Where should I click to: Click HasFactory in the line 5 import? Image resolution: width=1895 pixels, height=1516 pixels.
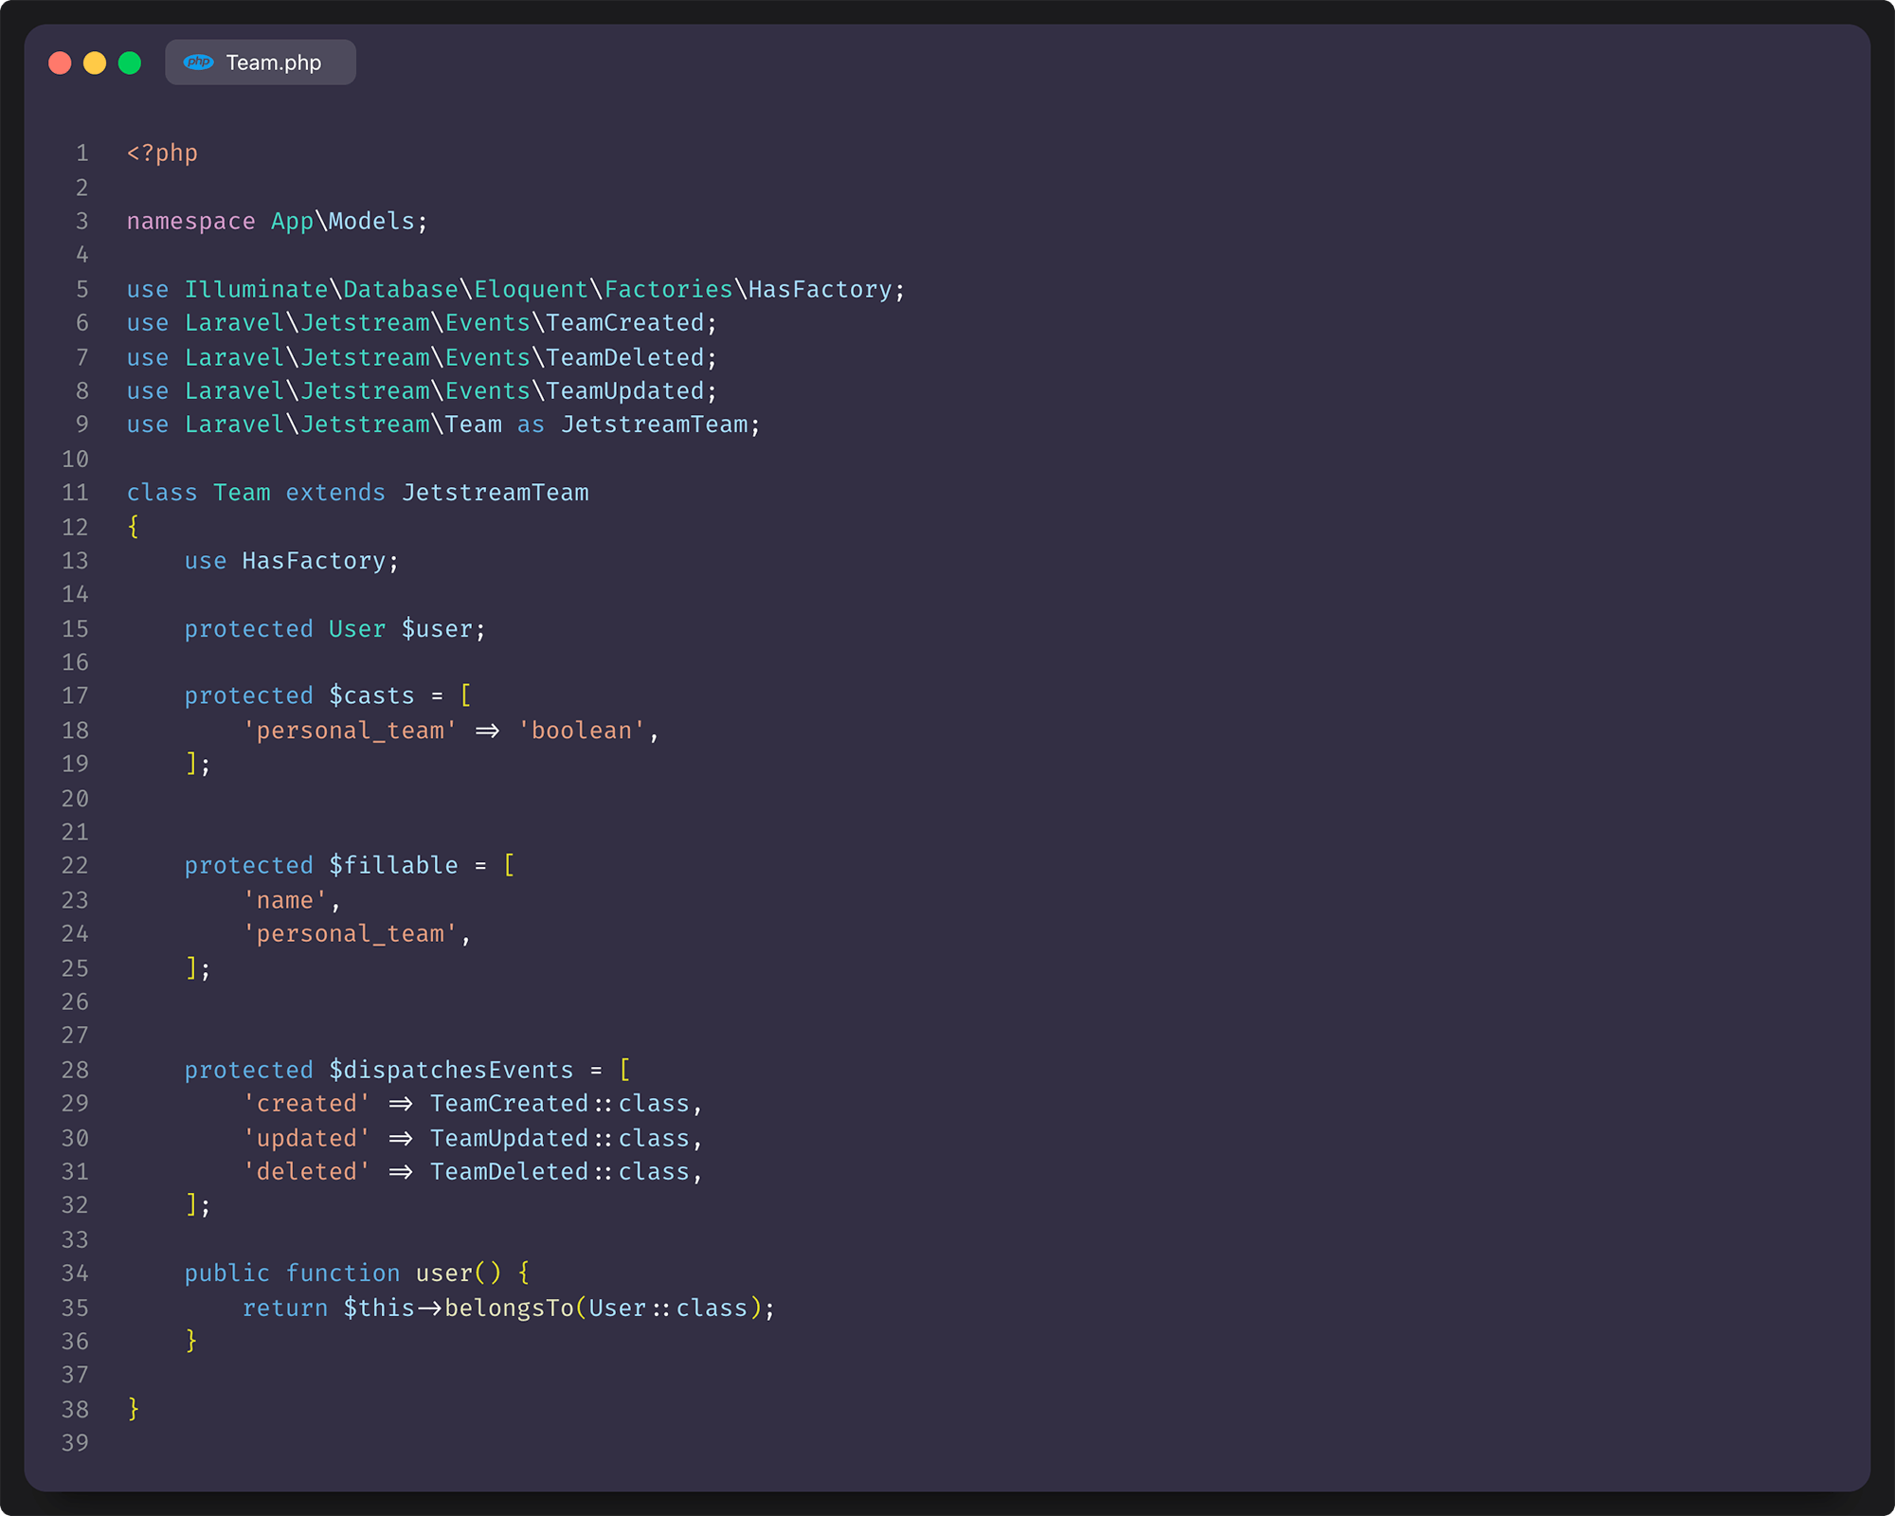[x=820, y=290]
